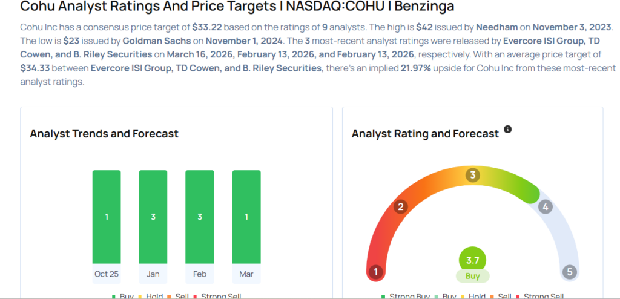The height and width of the screenshot is (299, 620).
Task: Toggle the Strong Sell legend item in the trends chart
Action: [219, 296]
